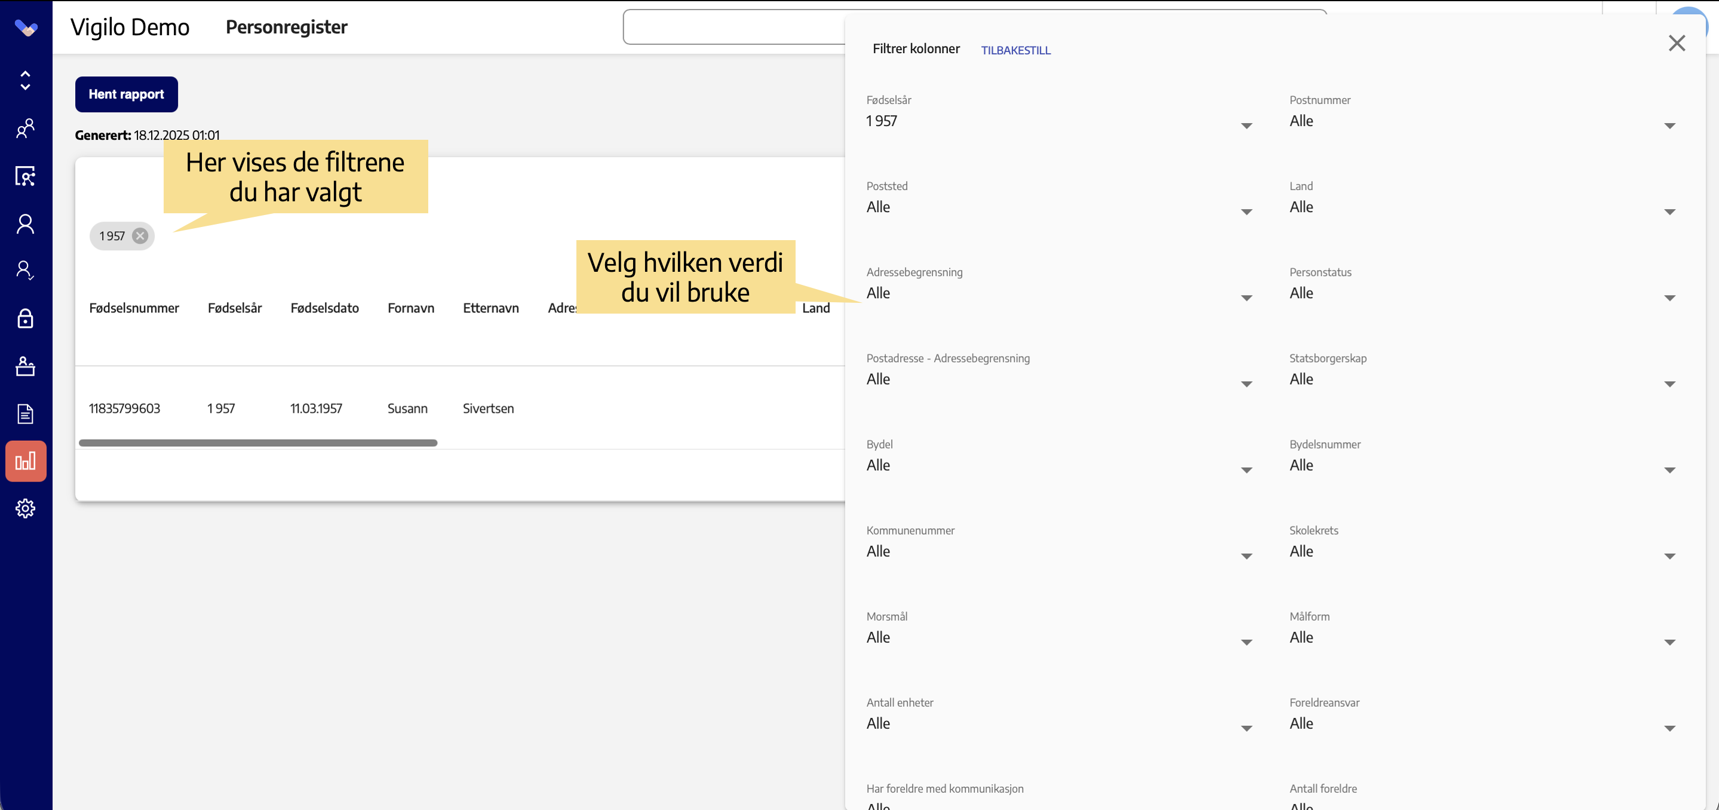Open the Personstatus filter dropdown
Viewport: 1719px width, 810px height.
1482,293
